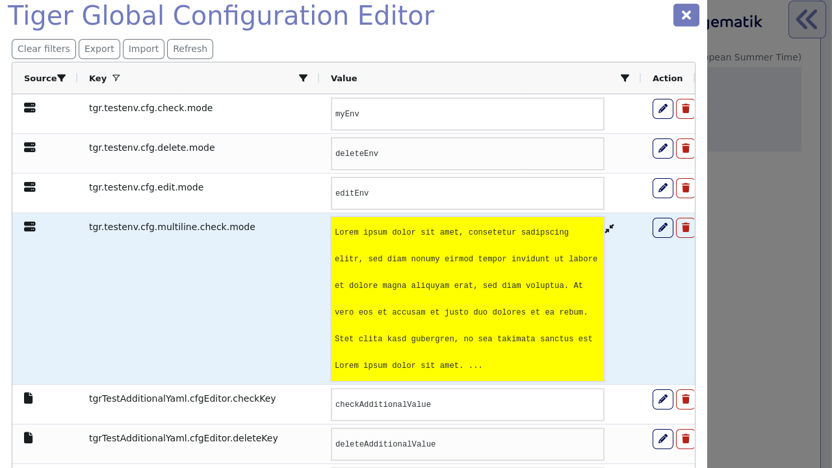Collapse the side panel with double chevron
This screenshot has width=832, height=468.
[x=807, y=19]
